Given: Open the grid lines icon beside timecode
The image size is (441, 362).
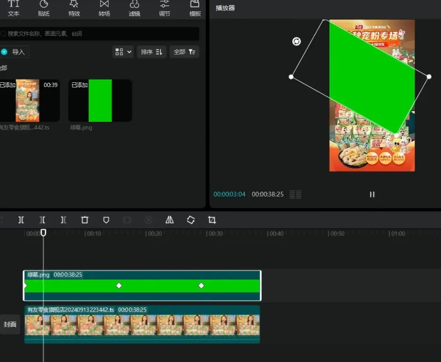Looking at the screenshot, I should point(296,195).
